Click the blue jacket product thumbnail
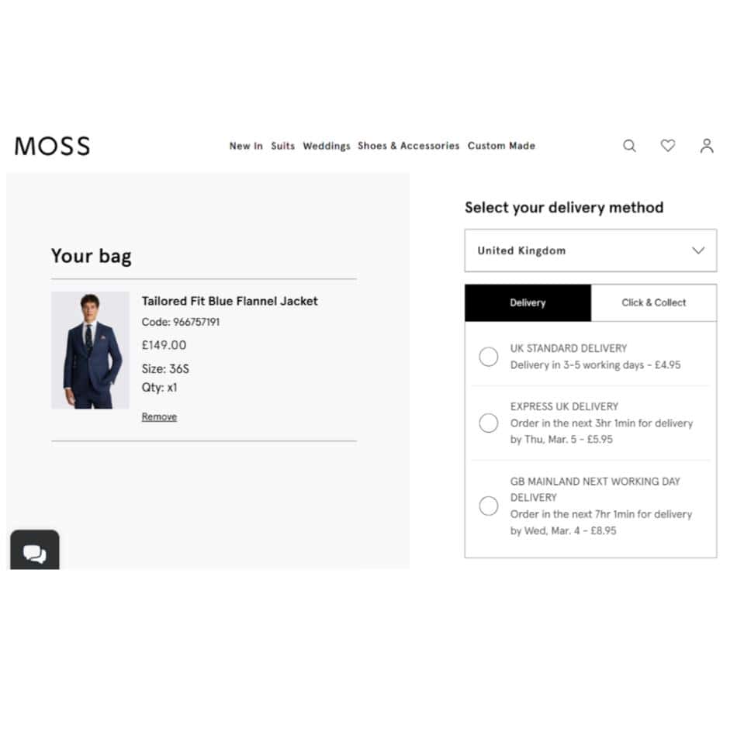Viewport: 744px width, 732px height. [90, 350]
